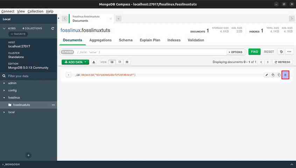Expand the document fields arrow

(69, 75)
